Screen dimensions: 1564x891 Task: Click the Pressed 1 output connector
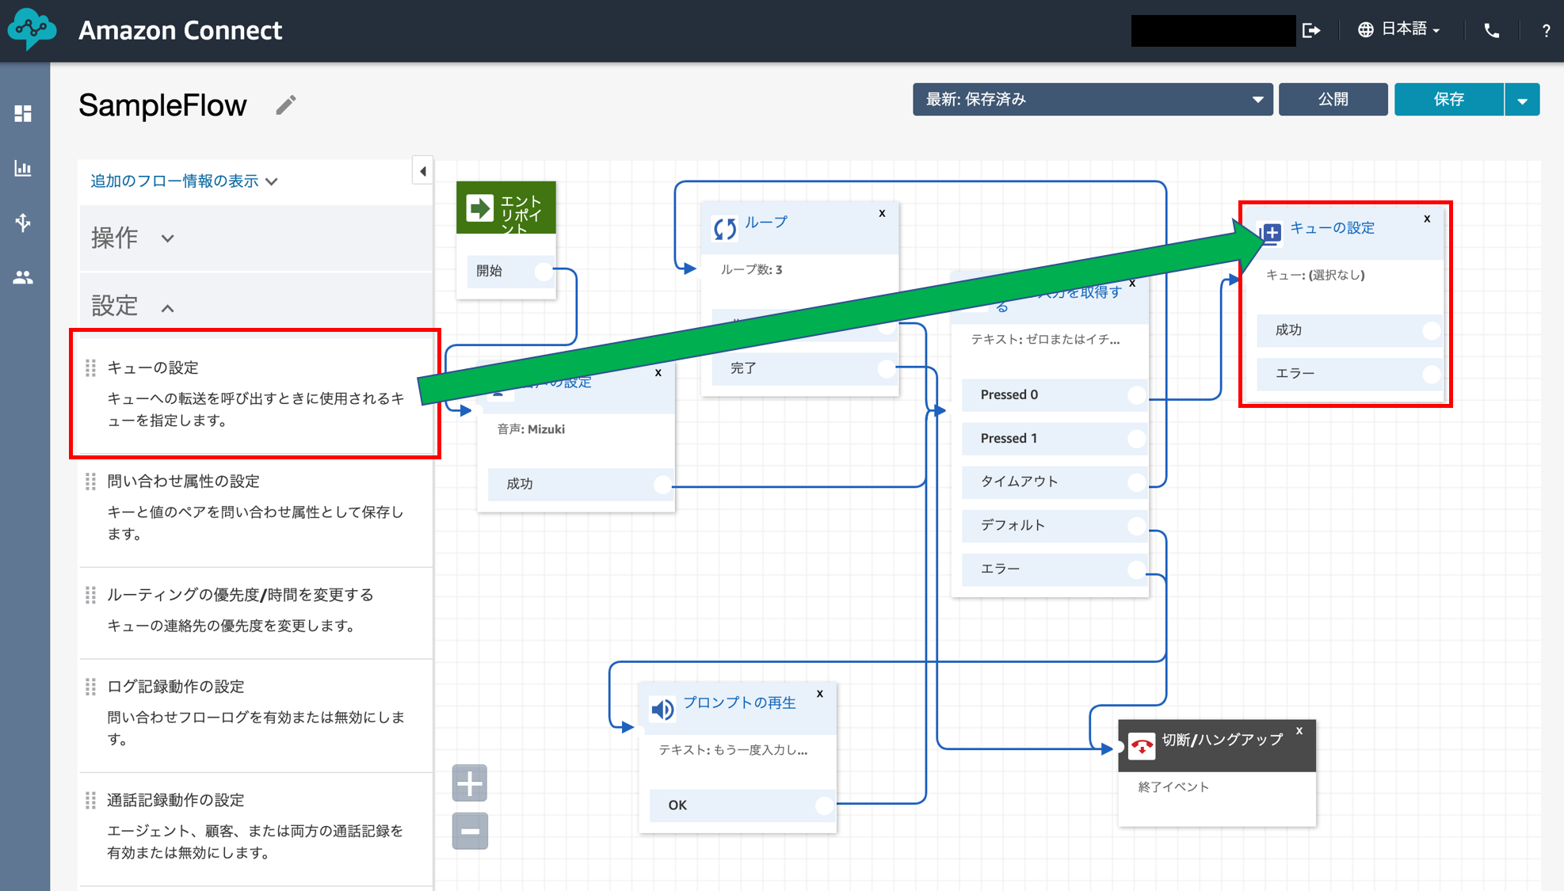point(1136,439)
